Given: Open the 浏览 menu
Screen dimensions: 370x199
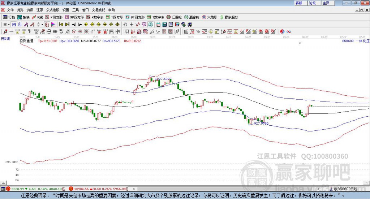Looking at the screenshot, I should point(20,10).
